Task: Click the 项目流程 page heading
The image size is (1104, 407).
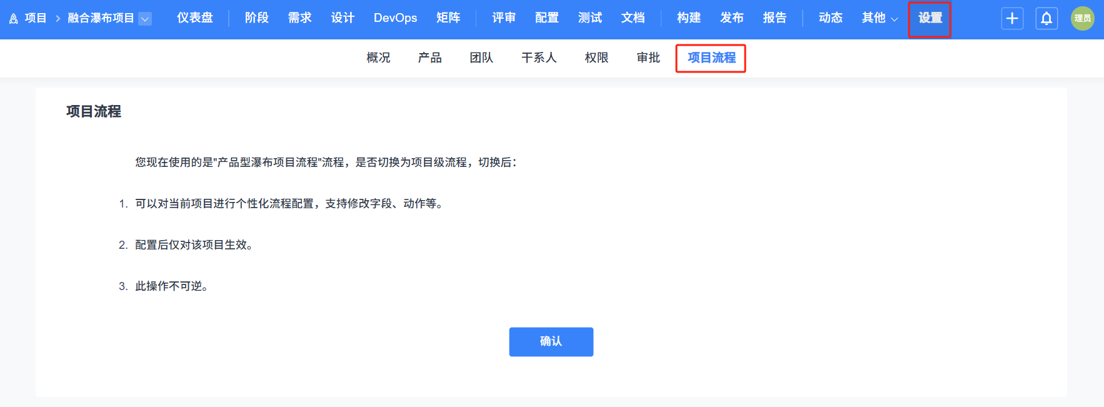Action: point(94,111)
